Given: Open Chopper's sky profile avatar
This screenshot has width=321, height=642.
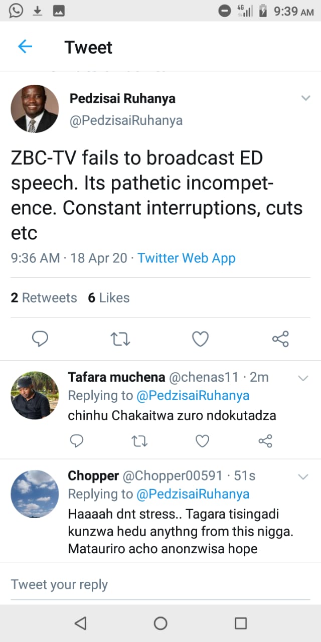Looking at the screenshot, I should [x=35, y=494].
